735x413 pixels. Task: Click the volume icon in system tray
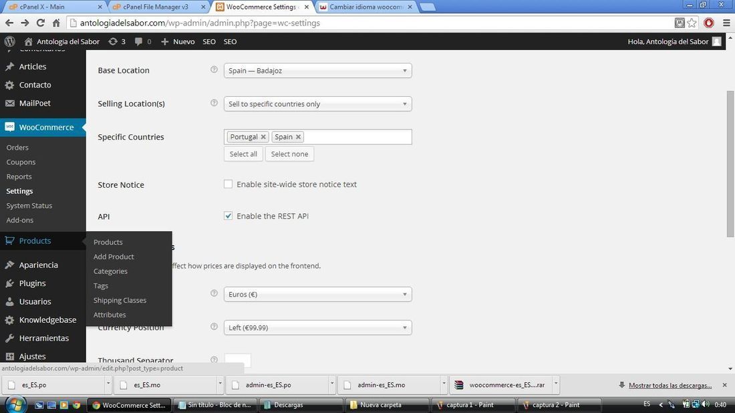(706, 404)
